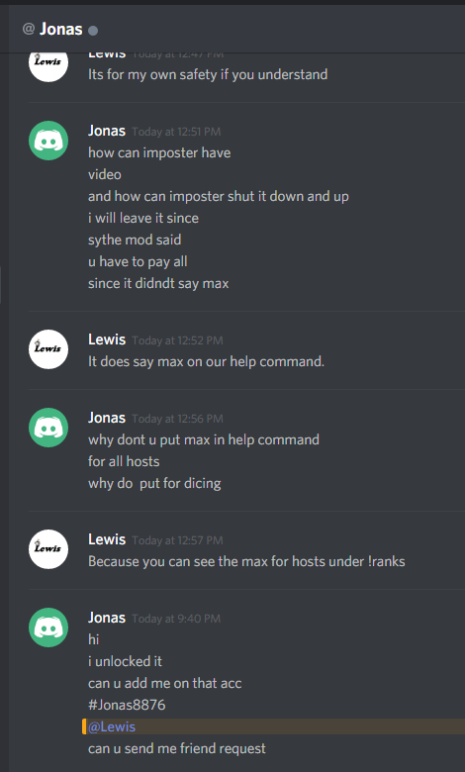This screenshot has height=772, width=465.
Task: Click the @ symbol in the chat header
Action: point(29,29)
